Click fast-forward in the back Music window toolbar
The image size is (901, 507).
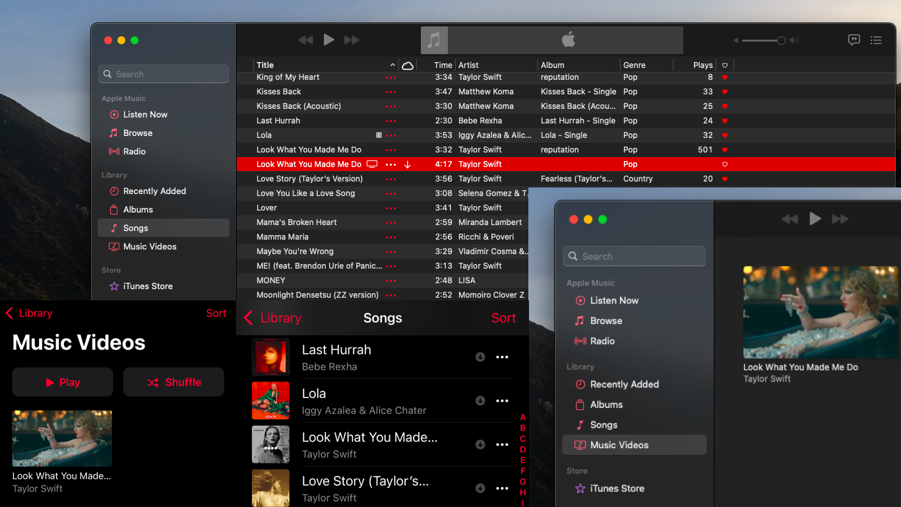tap(352, 40)
